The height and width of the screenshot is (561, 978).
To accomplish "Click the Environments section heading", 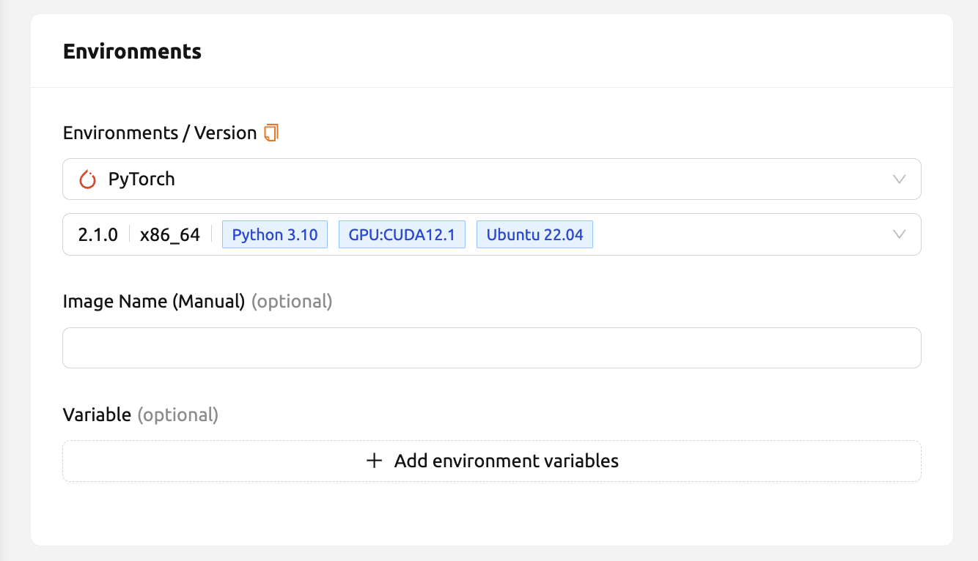I will coord(132,52).
